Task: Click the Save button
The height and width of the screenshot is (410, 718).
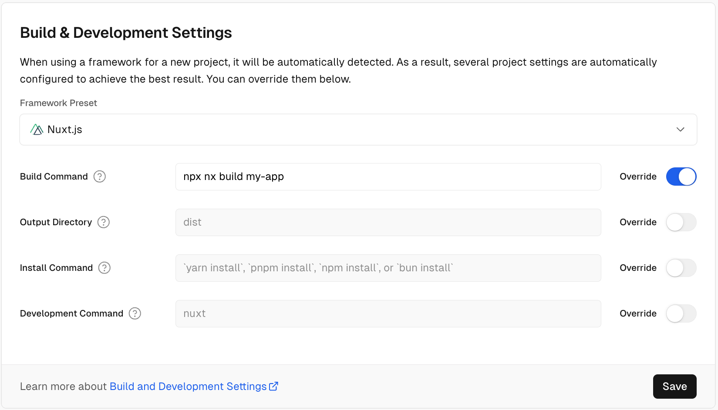Action: click(x=674, y=386)
